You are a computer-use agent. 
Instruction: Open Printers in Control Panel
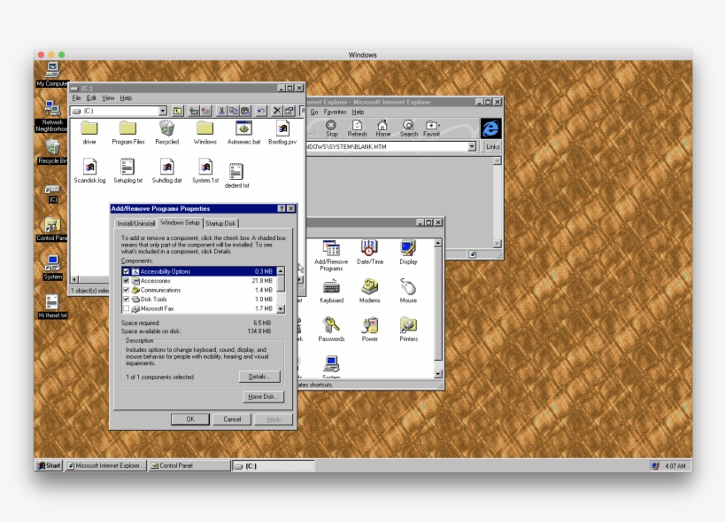[x=408, y=329]
